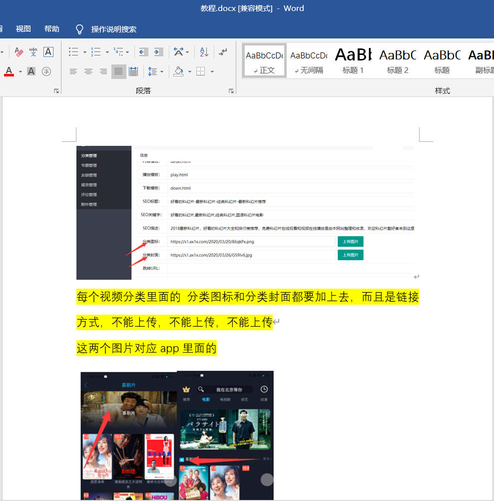Viewport: 494px width, 501px height.
Task: Click the Multilevel List icon
Action: click(x=118, y=52)
